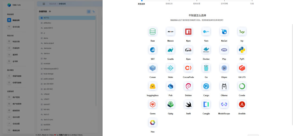Choose the Maven repository type icon
This screenshot has height=136, width=293.
[170, 31]
